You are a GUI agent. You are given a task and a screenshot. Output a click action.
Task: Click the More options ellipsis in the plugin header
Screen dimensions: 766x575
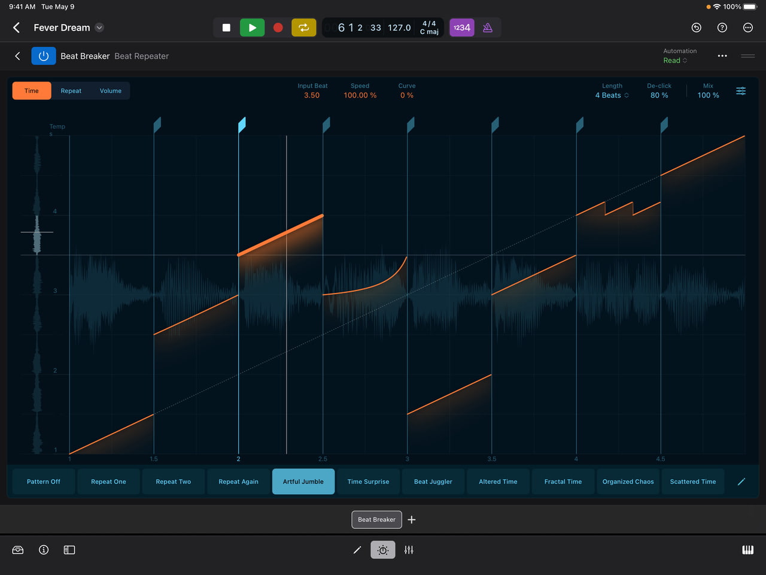tap(722, 56)
